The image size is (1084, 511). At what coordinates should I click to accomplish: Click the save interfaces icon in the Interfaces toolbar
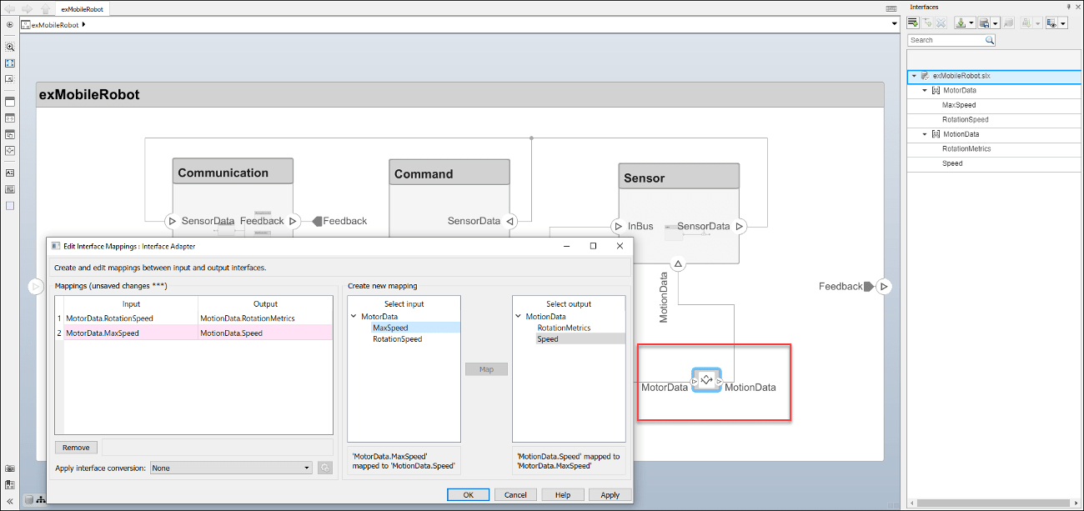point(984,23)
